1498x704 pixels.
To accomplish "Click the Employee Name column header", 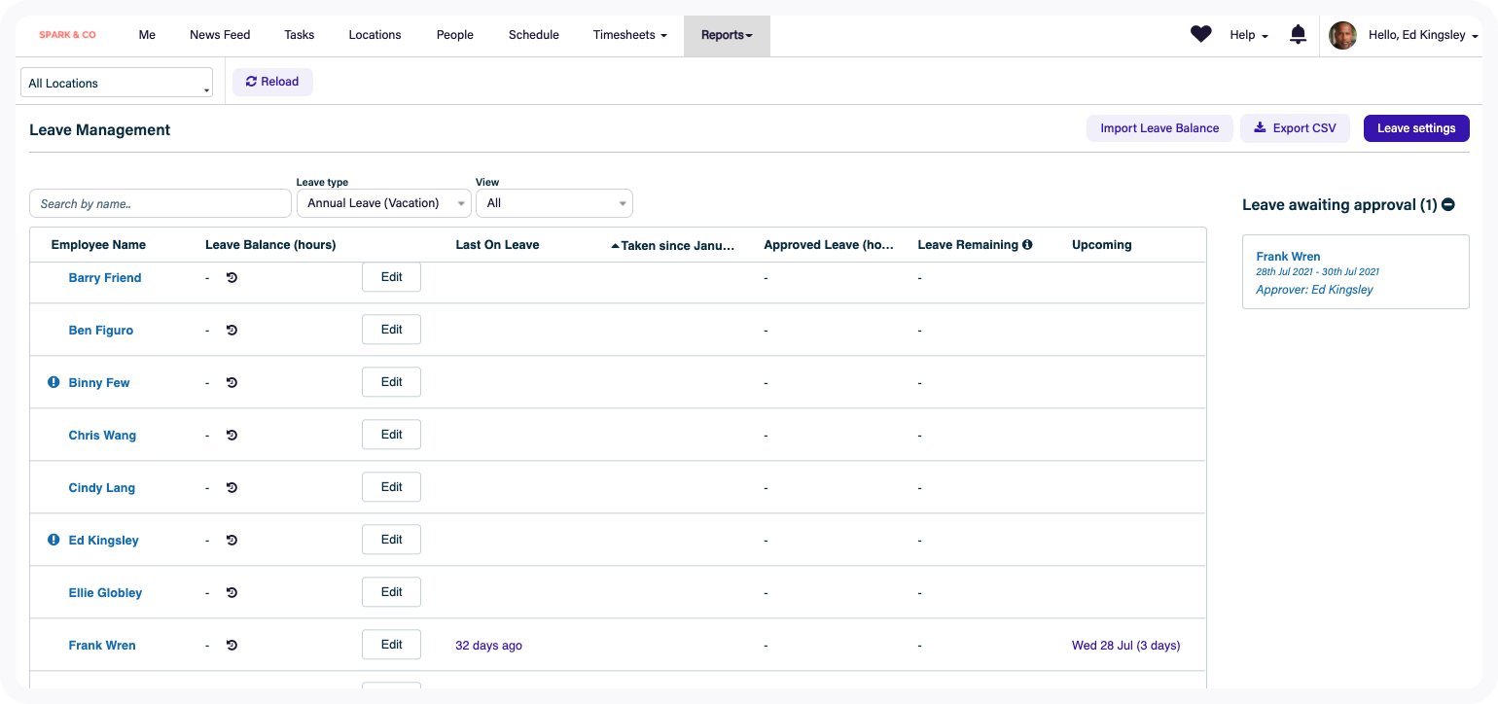I will tap(98, 245).
